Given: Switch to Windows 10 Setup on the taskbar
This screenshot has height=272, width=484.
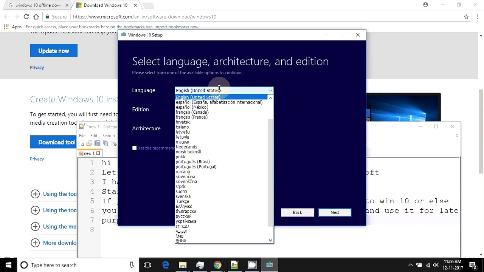Looking at the screenshot, I should 269,265.
